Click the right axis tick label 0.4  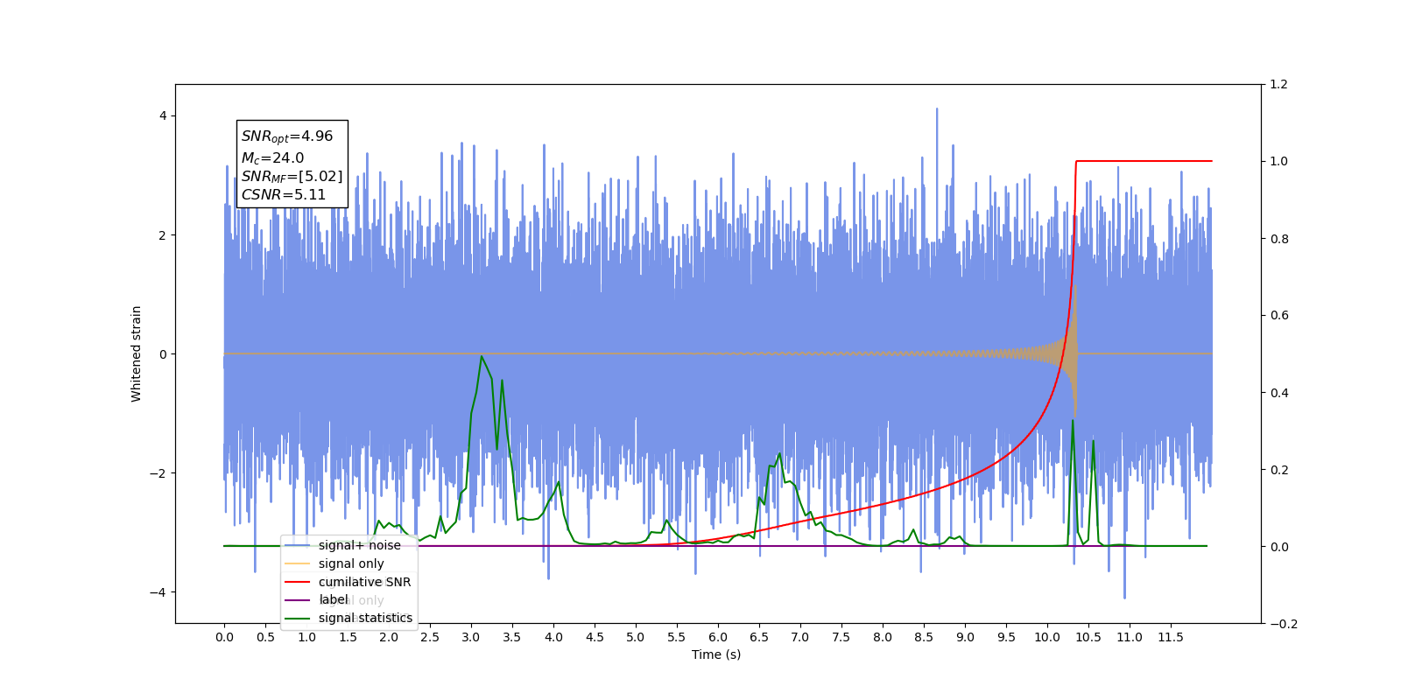pyautogui.click(x=1279, y=393)
